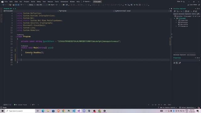Toggle Solution Explorer preview selected items

click(196, 11)
